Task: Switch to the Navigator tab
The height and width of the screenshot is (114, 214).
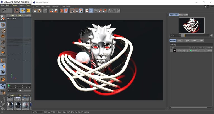Action: (174, 15)
